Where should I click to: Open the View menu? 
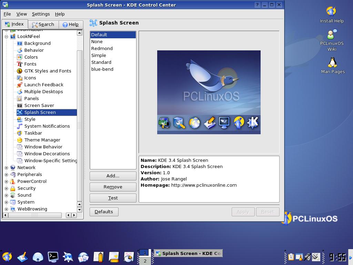click(22, 14)
